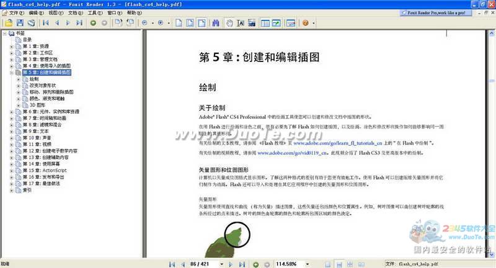Go to first page in status bar
Screen dimensions: 496x268
point(172,264)
